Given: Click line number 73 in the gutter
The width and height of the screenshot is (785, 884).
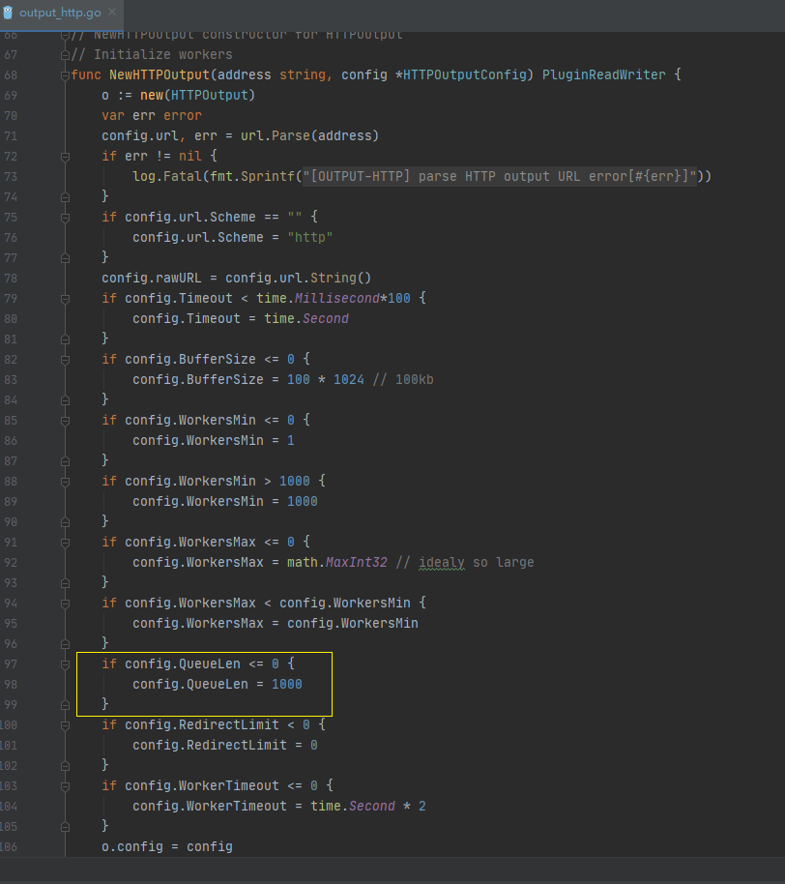Looking at the screenshot, I should click(11, 176).
